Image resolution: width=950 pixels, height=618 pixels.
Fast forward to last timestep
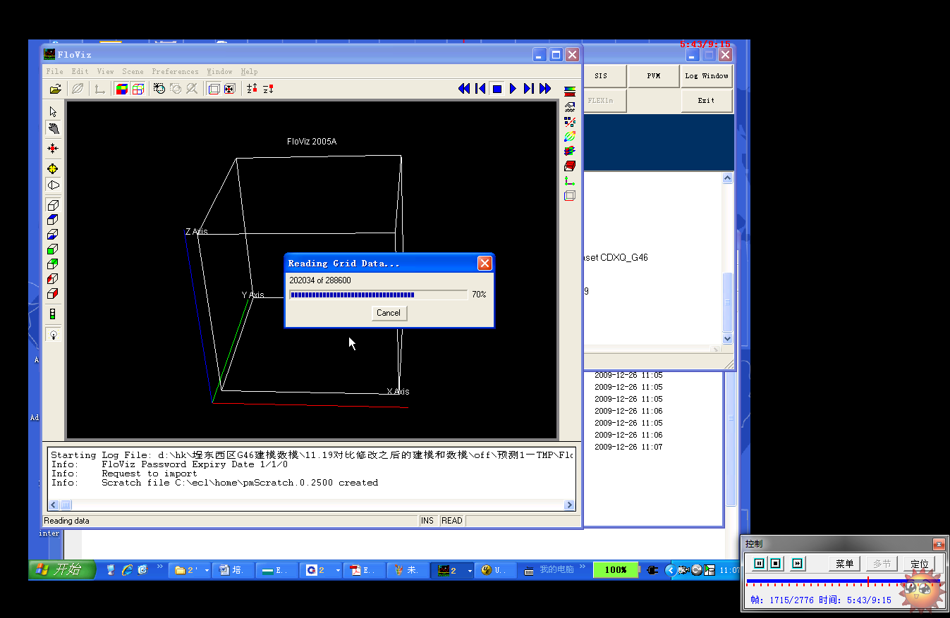(545, 89)
